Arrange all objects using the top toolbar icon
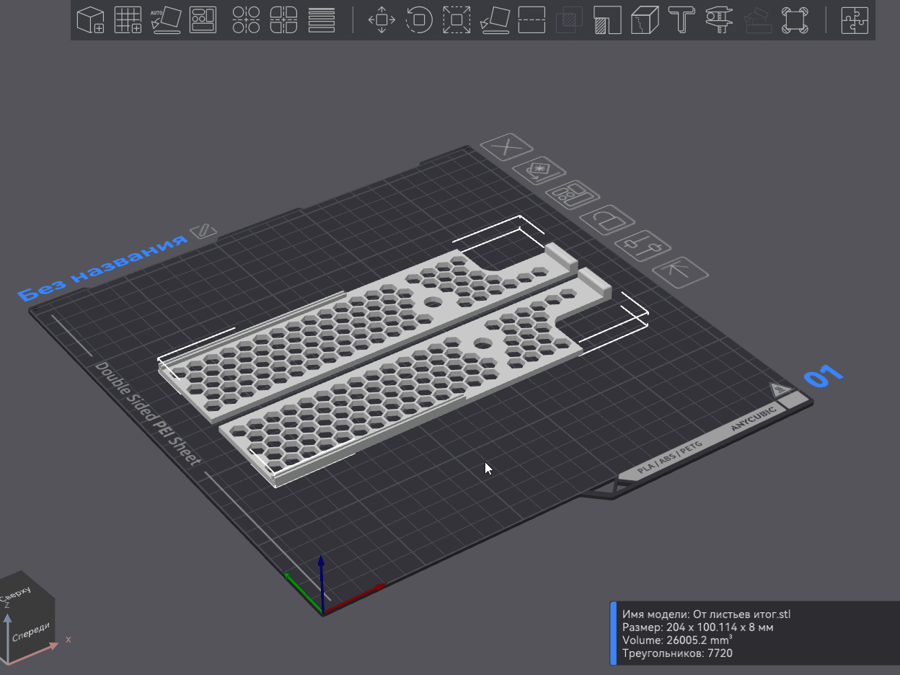 click(x=203, y=19)
